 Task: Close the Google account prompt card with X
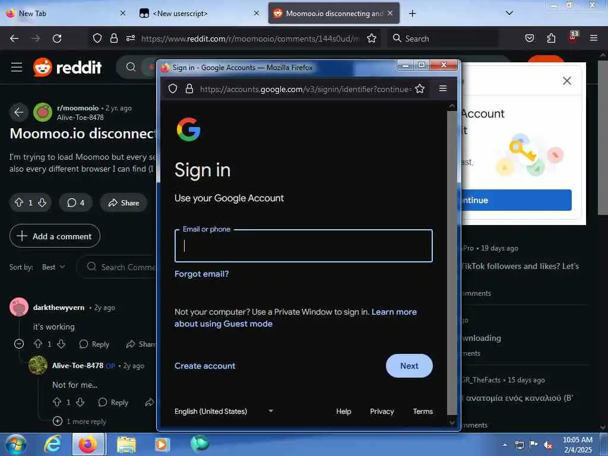(x=567, y=81)
